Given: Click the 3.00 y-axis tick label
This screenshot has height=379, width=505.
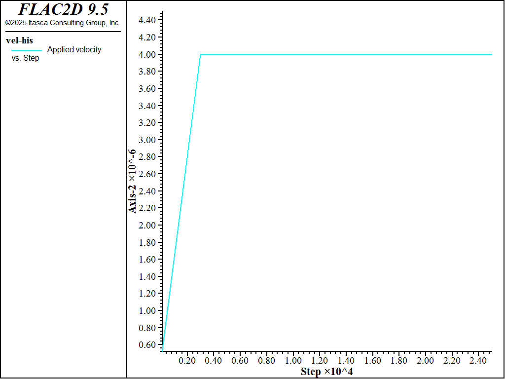Looking at the screenshot, I should click(147, 140).
